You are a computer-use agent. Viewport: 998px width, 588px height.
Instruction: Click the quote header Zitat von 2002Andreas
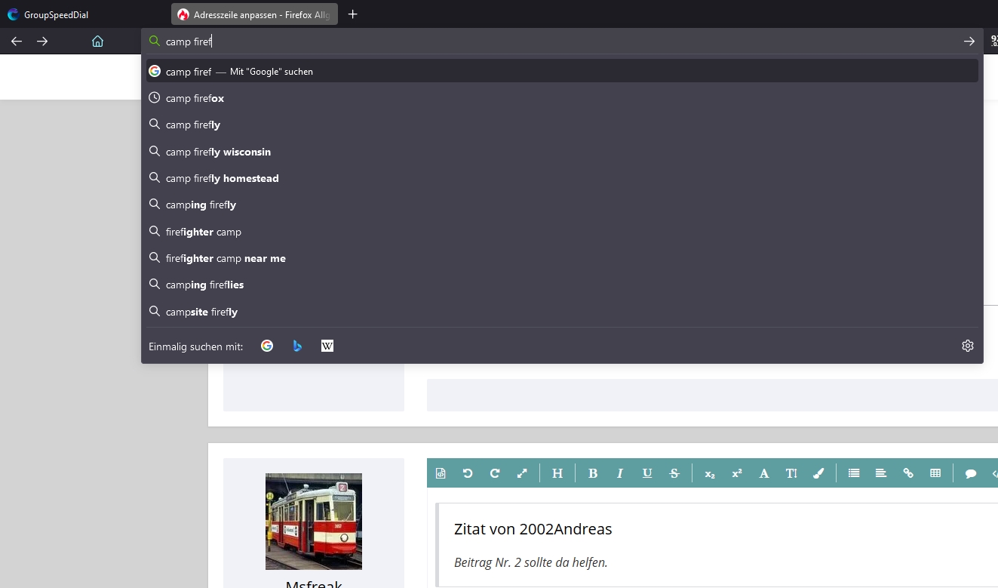point(533,529)
